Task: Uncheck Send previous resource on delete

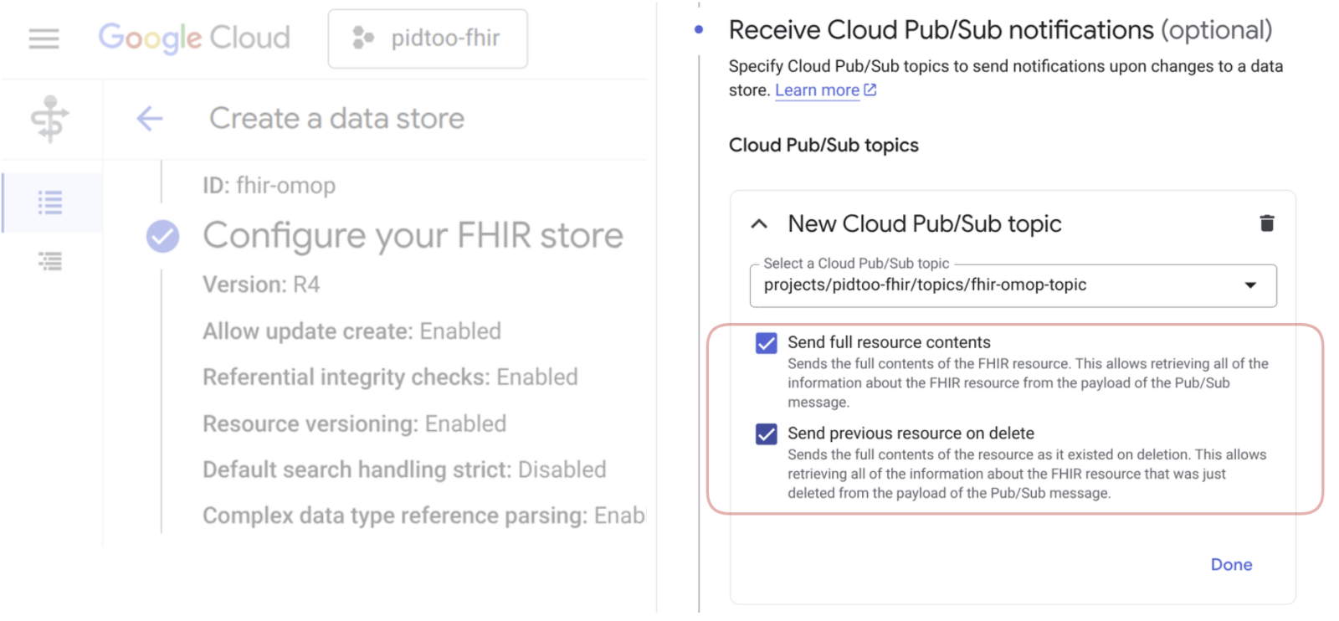Action: pos(766,434)
